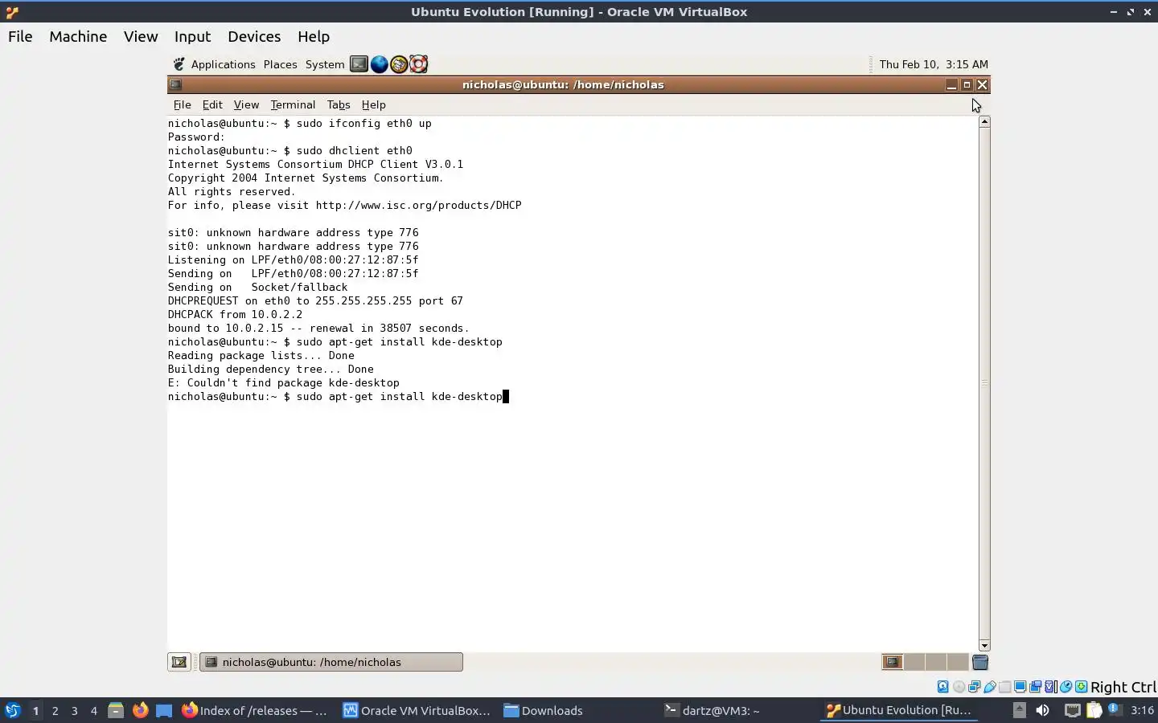Click the optical disc status indicator

(x=959, y=687)
